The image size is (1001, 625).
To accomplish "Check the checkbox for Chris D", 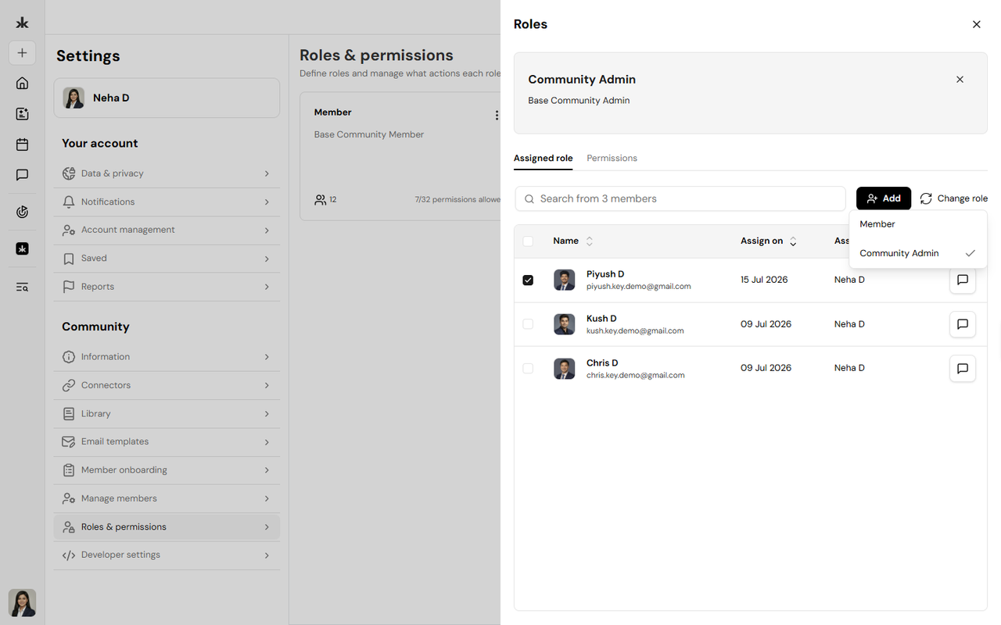I will (528, 368).
